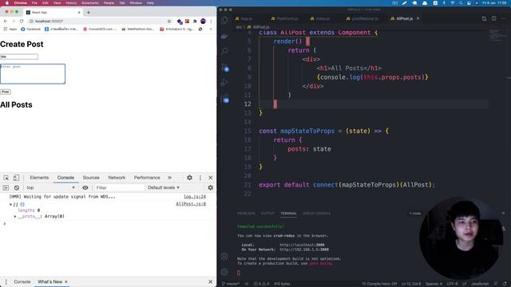Click the JavaScript language mode in status bar

coord(480,284)
